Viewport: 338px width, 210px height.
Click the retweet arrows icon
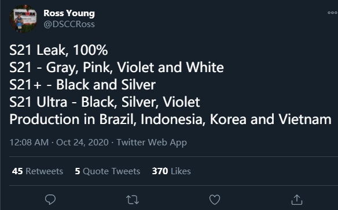[x=133, y=200]
